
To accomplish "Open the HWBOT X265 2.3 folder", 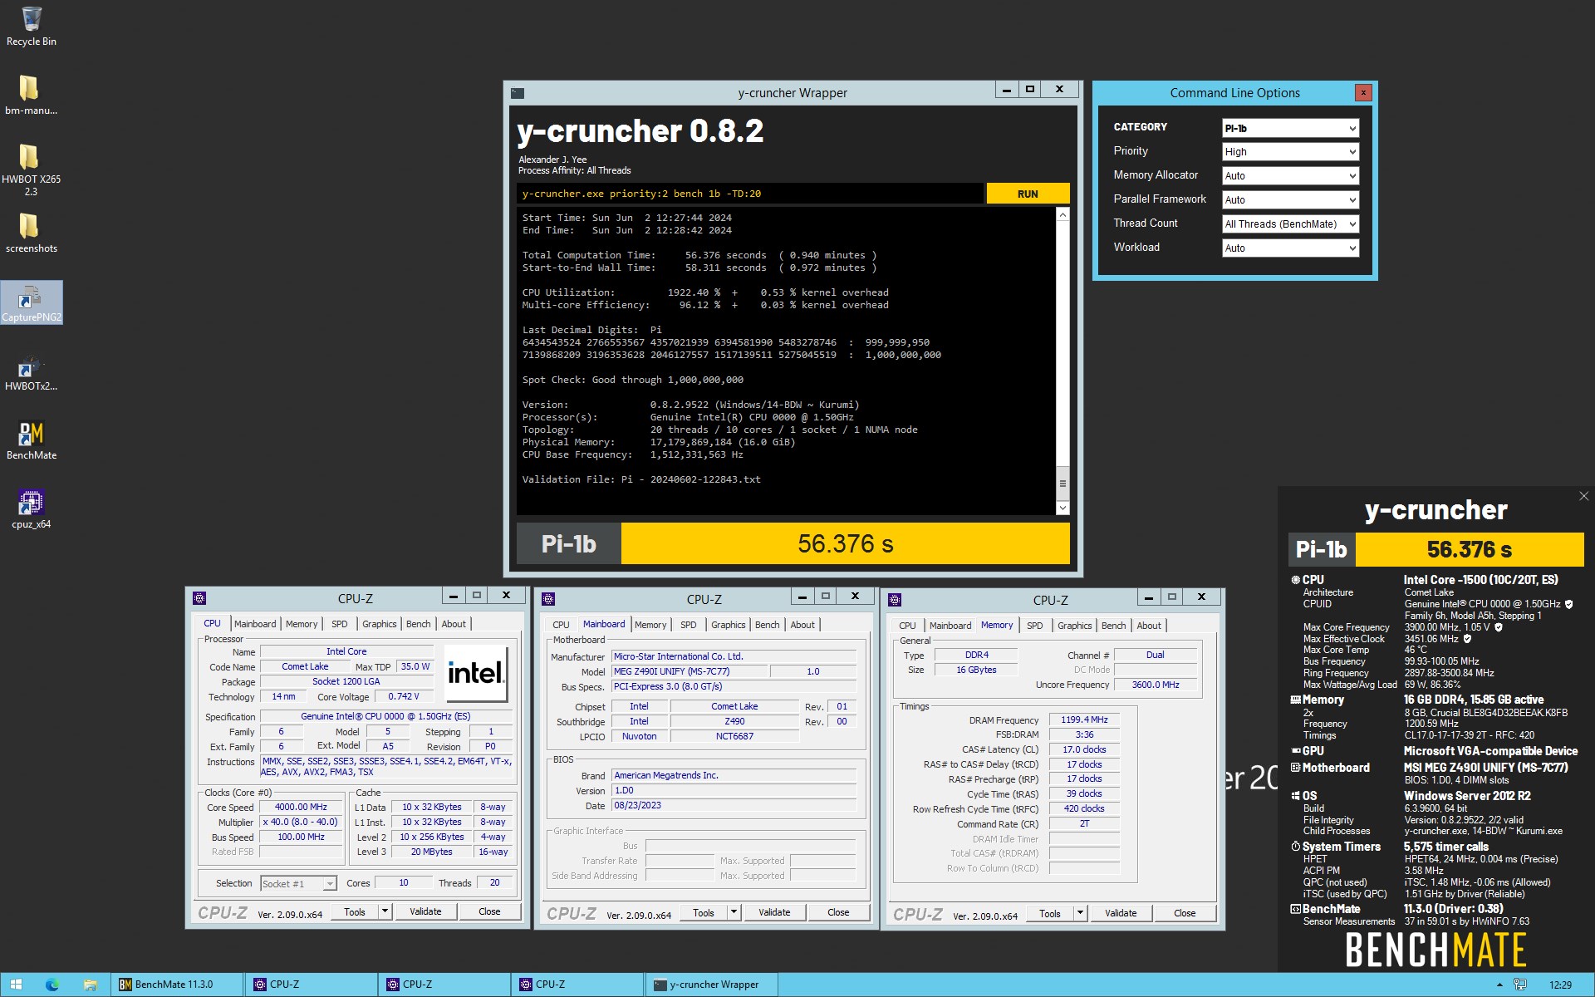I will coord(31,169).
